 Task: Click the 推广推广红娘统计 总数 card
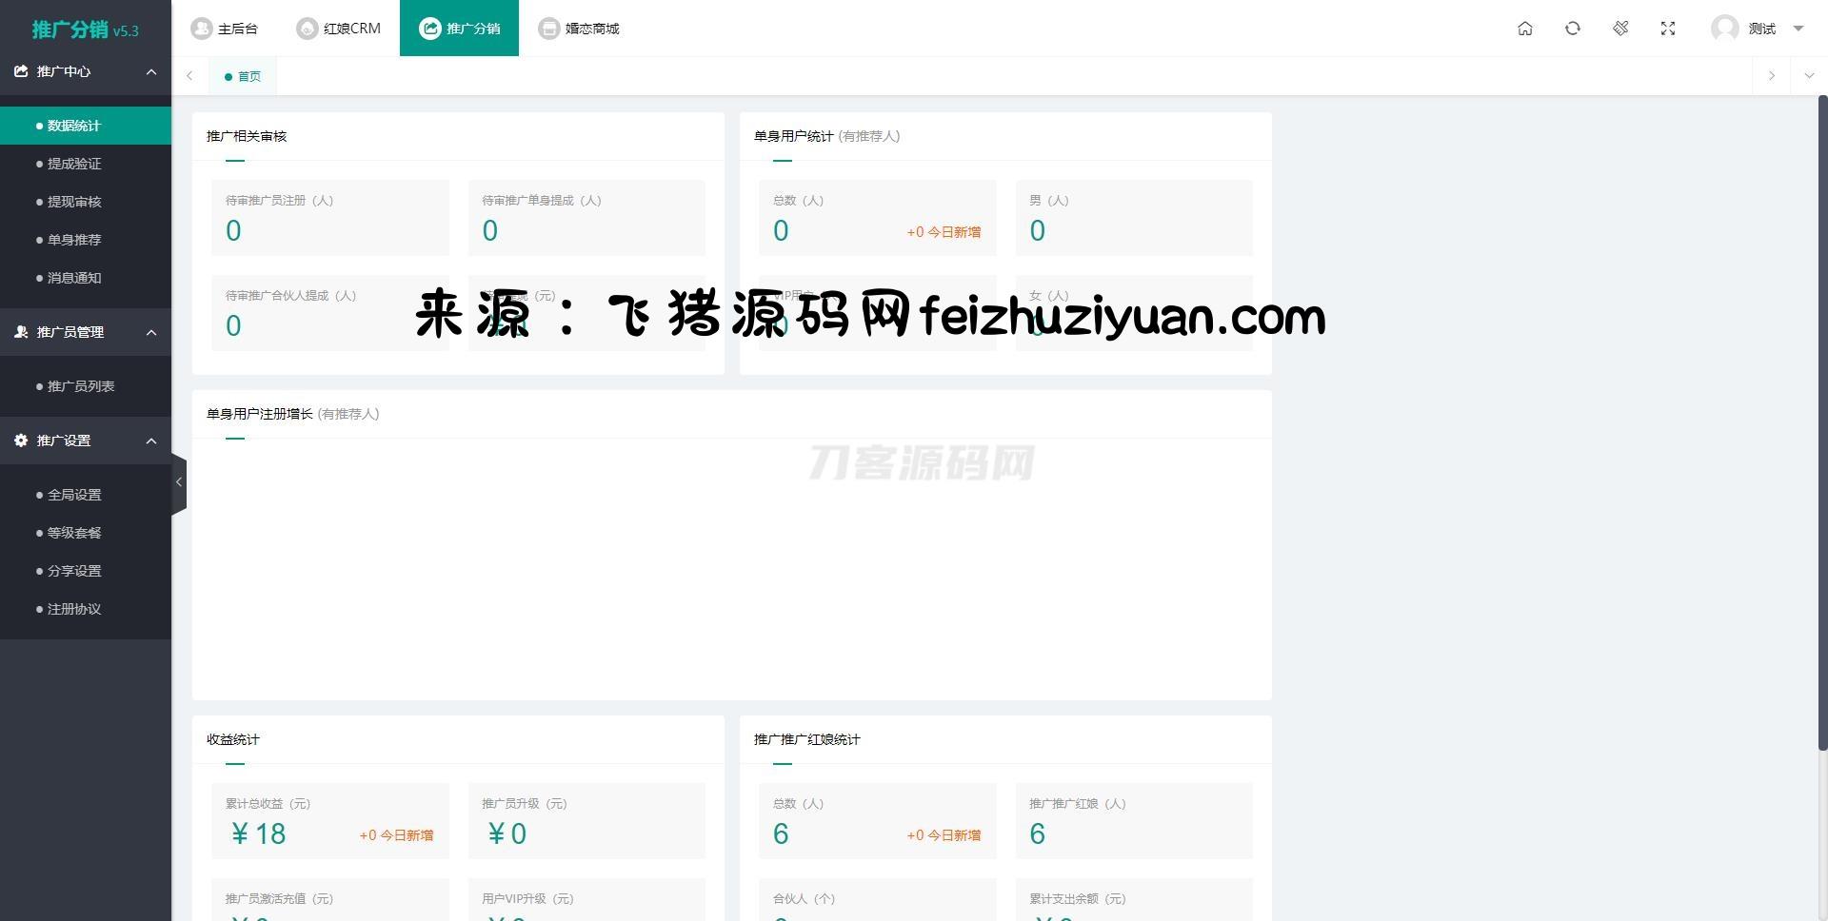pyautogui.click(x=878, y=821)
